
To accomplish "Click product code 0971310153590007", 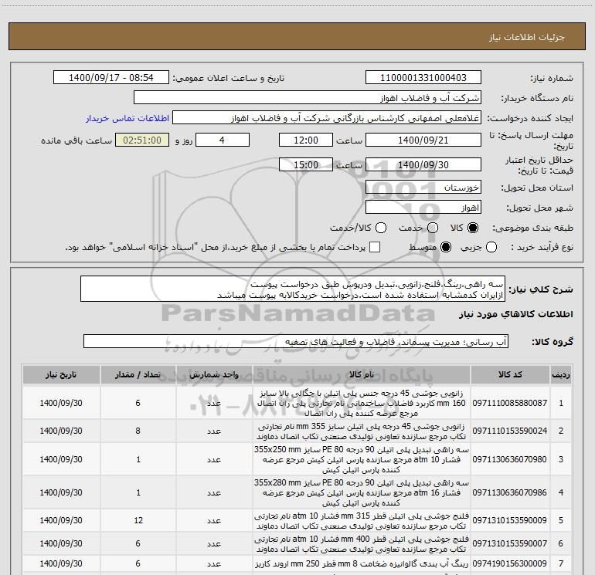I will (510, 543).
